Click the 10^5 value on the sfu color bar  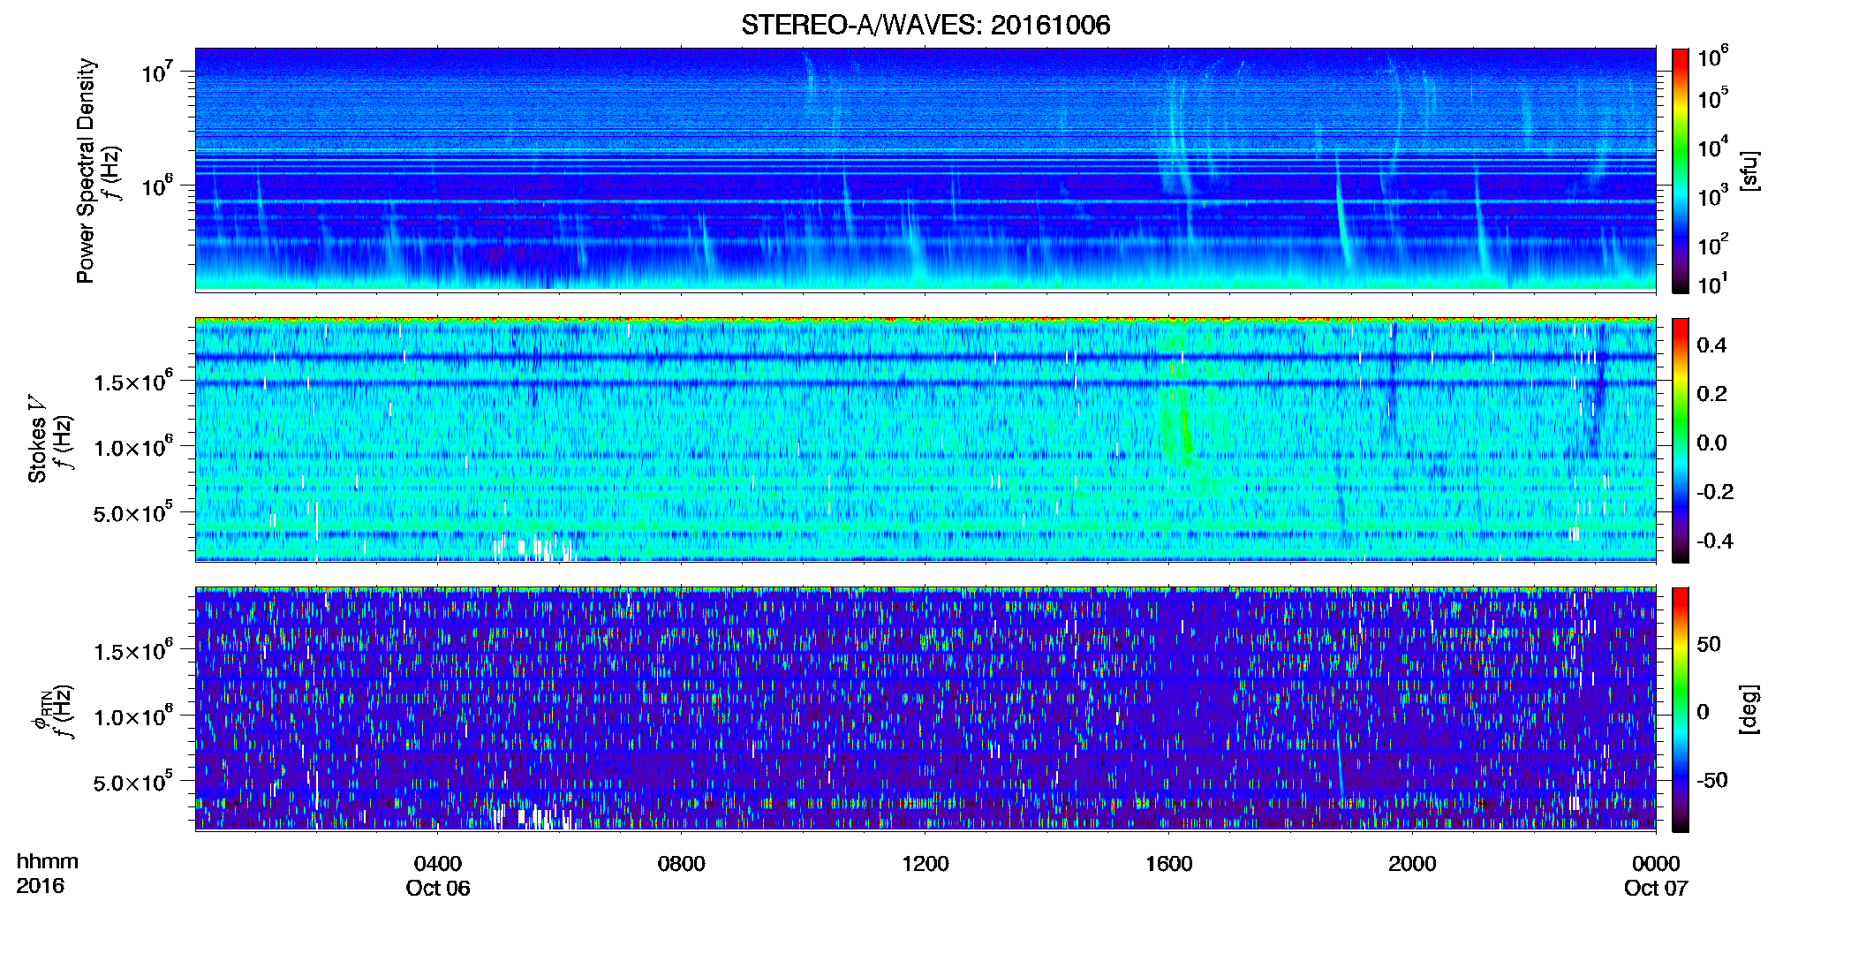point(1713,98)
